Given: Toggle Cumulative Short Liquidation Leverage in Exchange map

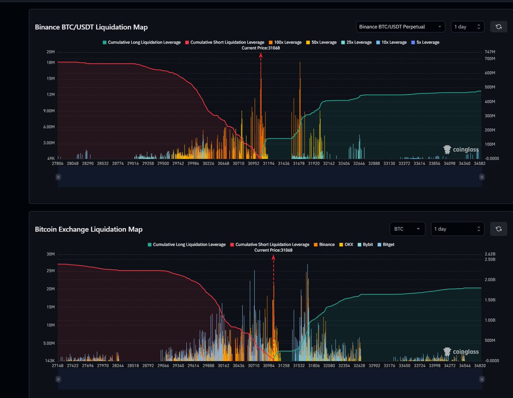Looking at the screenshot, I should pos(269,244).
